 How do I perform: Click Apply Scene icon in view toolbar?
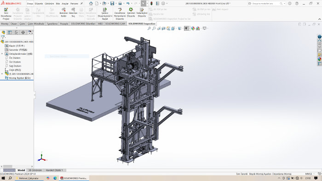tap(198, 28)
